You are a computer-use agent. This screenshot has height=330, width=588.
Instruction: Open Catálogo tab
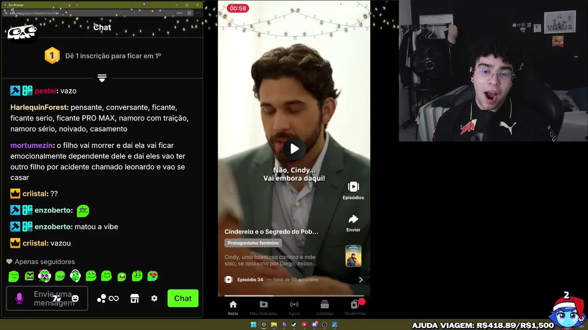pyautogui.click(x=324, y=308)
